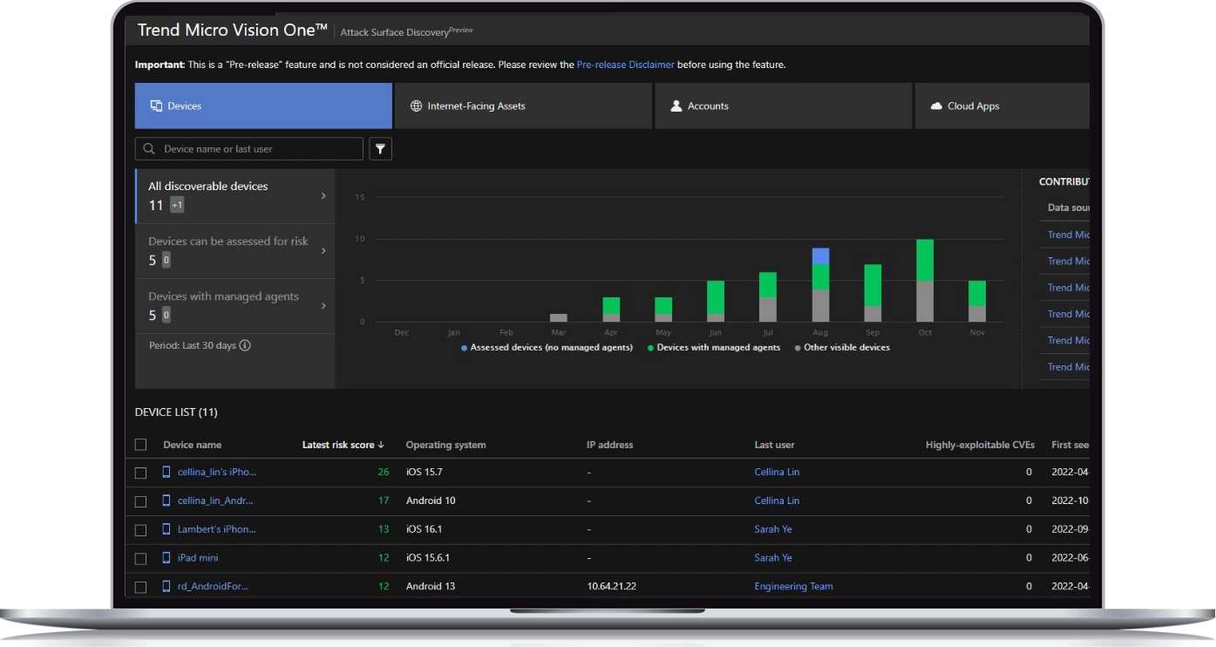Click the globe icon for Internet-Facing Assets
The height and width of the screenshot is (647, 1216).
[416, 106]
